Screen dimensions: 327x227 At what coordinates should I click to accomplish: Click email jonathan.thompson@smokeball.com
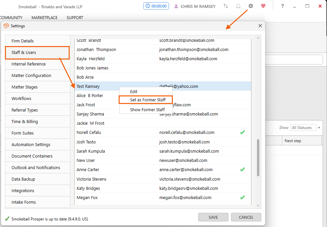pyautogui.click(x=194, y=49)
